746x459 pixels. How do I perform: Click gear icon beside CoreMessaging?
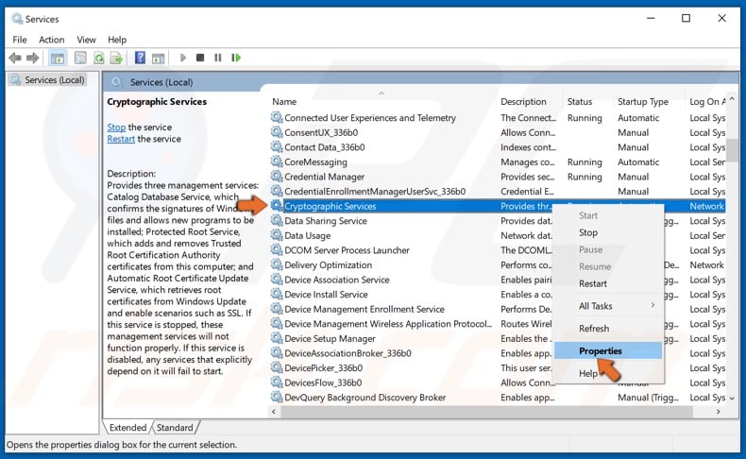277,161
